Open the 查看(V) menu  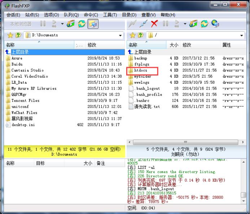click(148, 15)
